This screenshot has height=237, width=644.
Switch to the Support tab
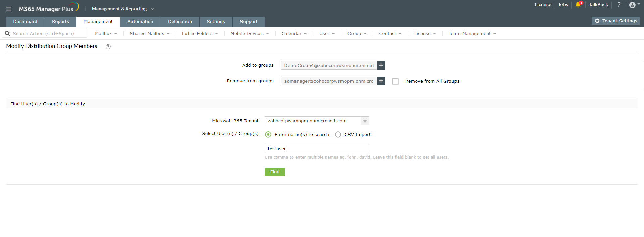coord(249,22)
